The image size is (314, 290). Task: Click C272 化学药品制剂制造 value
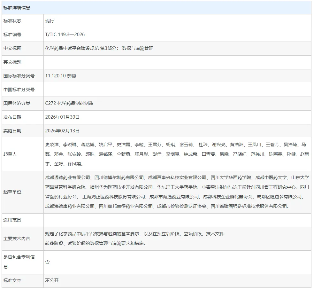tap(69, 103)
